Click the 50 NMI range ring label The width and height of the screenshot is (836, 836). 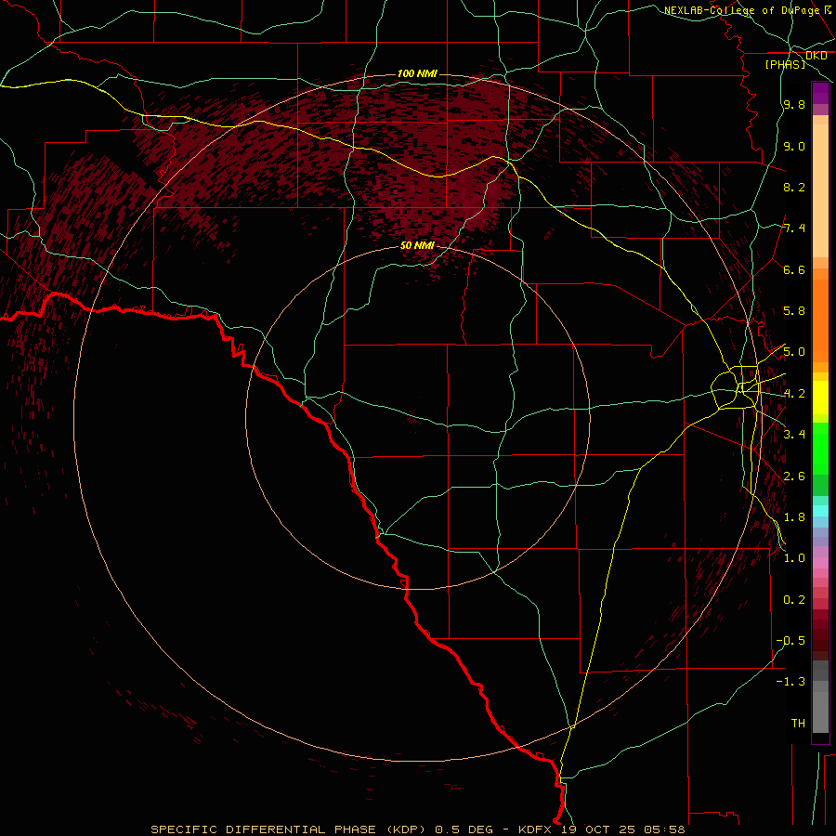(x=417, y=246)
